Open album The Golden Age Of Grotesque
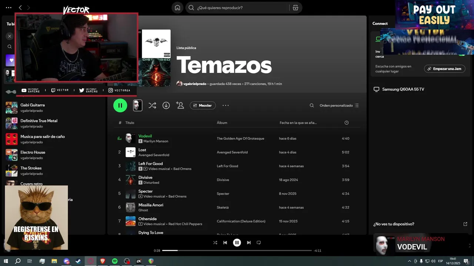Image resolution: width=474 pixels, height=266 pixels. [x=240, y=139]
